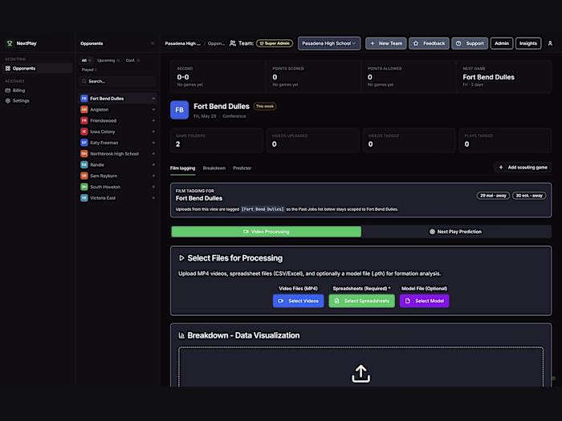
Task: Switch to Next Play Prediction mode
Action: pos(456,232)
